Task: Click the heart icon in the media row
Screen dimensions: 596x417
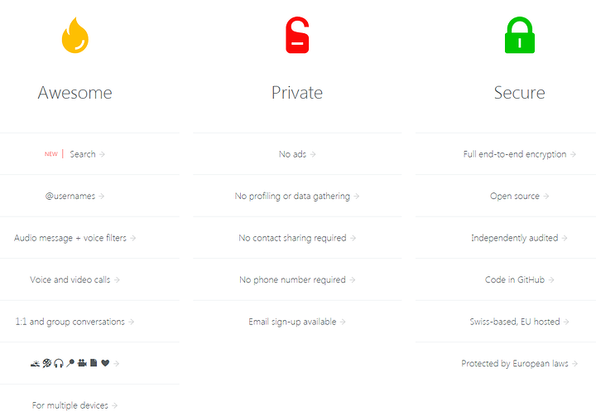Action: tap(105, 363)
